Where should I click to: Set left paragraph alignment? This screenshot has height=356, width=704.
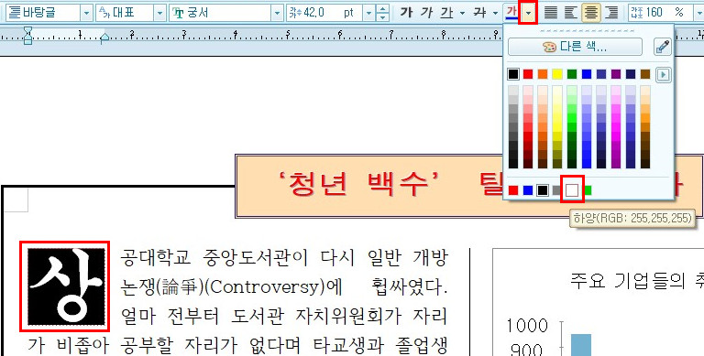click(x=571, y=13)
